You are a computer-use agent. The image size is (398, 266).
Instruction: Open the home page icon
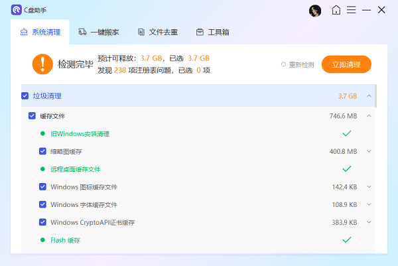tap(336, 10)
